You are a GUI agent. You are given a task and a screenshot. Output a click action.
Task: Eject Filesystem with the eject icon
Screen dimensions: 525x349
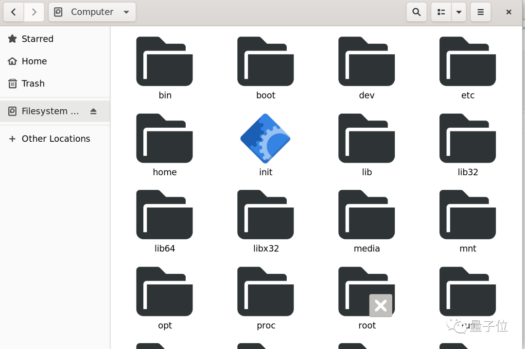[93, 111]
